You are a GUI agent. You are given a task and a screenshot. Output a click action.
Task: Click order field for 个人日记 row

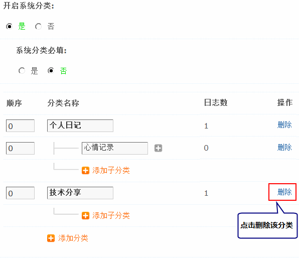(20, 126)
